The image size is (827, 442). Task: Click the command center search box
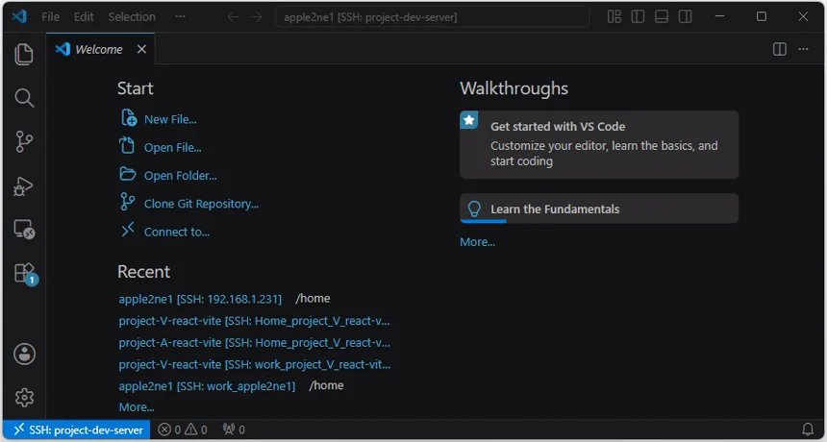click(x=433, y=17)
